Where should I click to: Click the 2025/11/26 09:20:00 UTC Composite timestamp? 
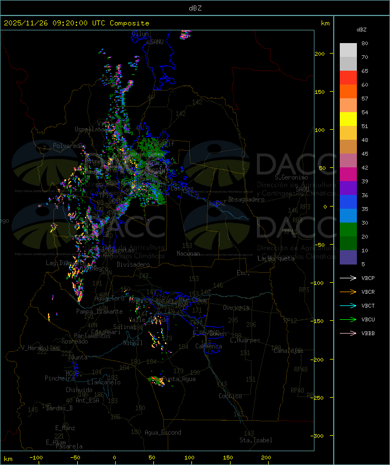[77, 23]
